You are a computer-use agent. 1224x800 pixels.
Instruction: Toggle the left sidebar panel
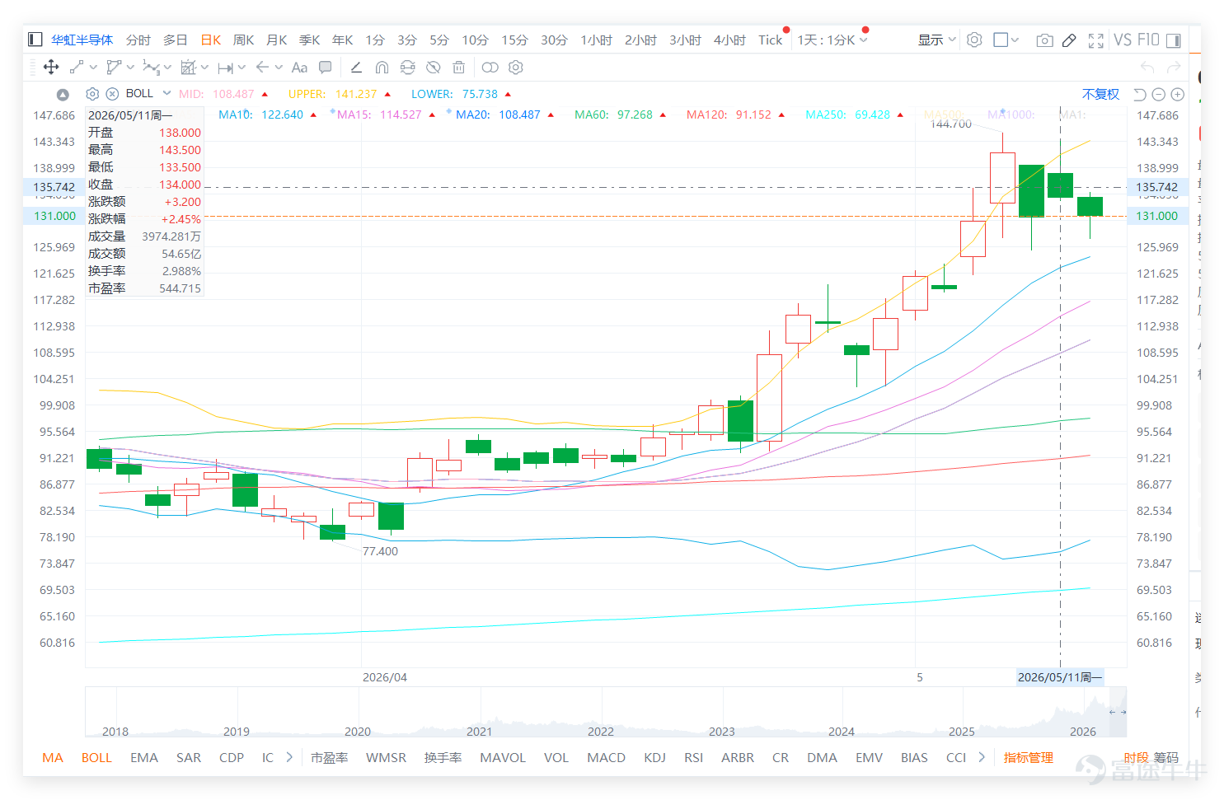[35, 40]
